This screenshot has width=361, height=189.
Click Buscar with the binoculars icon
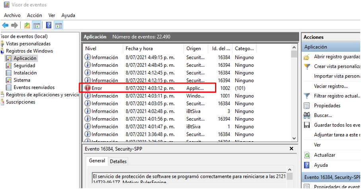click(x=322, y=115)
